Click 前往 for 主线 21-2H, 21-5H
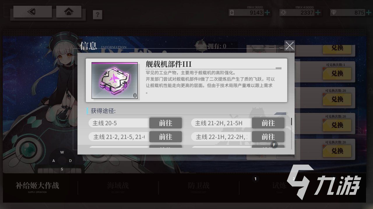The image size is (373, 209). click(268, 123)
